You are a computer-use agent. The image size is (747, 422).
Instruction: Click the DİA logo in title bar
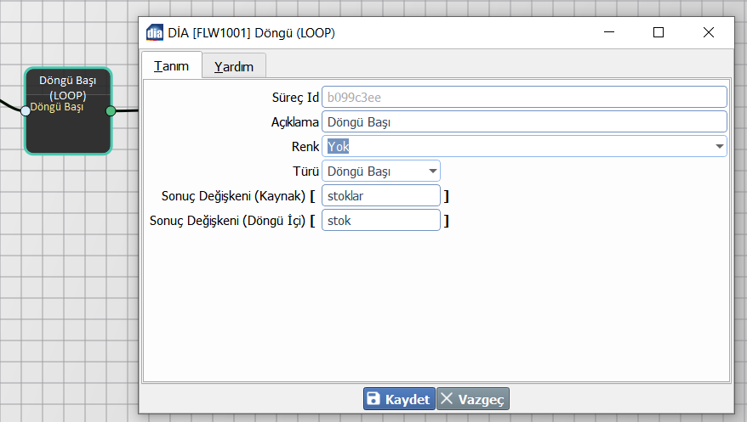[155, 33]
